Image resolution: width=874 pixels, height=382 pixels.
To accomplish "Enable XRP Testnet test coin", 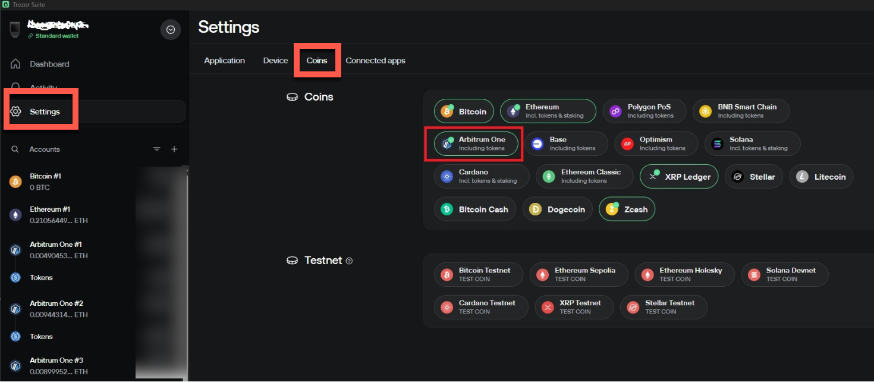I will tap(574, 307).
